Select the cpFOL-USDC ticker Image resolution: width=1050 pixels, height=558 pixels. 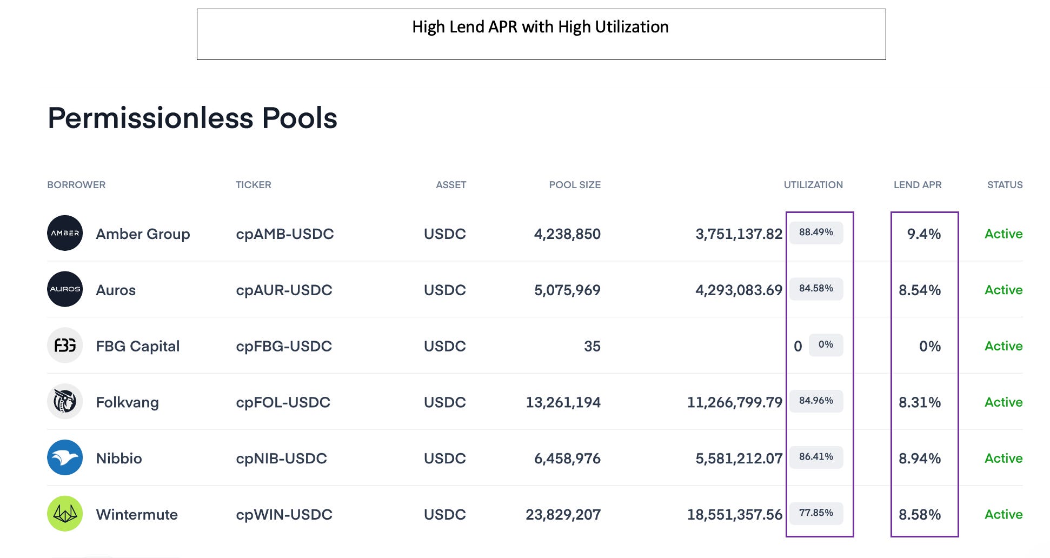[283, 403]
